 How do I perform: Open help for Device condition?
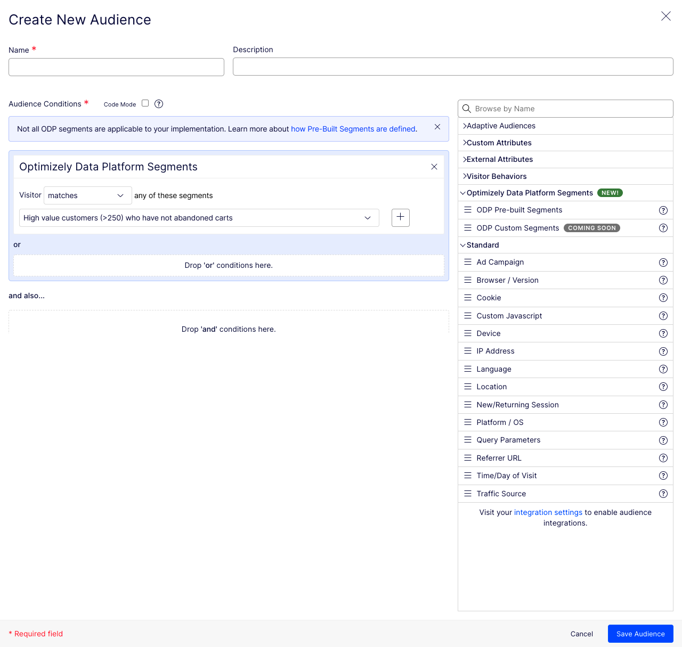[x=663, y=333]
